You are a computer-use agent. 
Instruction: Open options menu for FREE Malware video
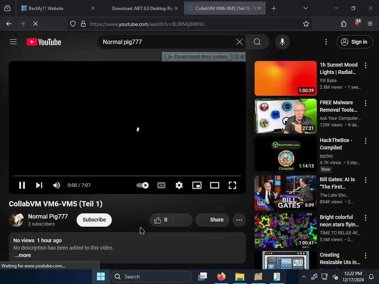coord(365,103)
